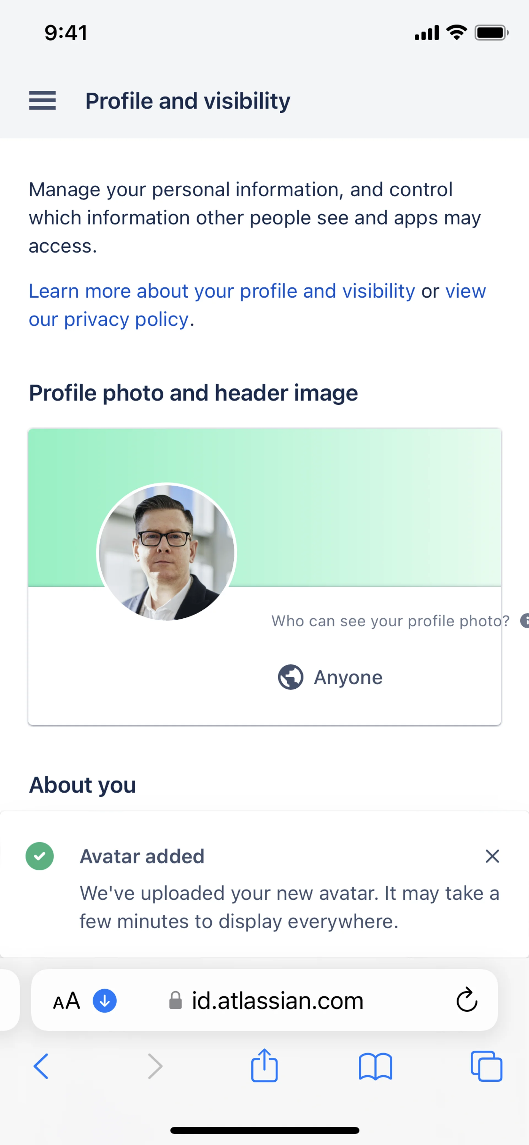The height and width of the screenshot is (1145, 529).
Task: Show all open Safari tabs
Action: (486, 1066)
